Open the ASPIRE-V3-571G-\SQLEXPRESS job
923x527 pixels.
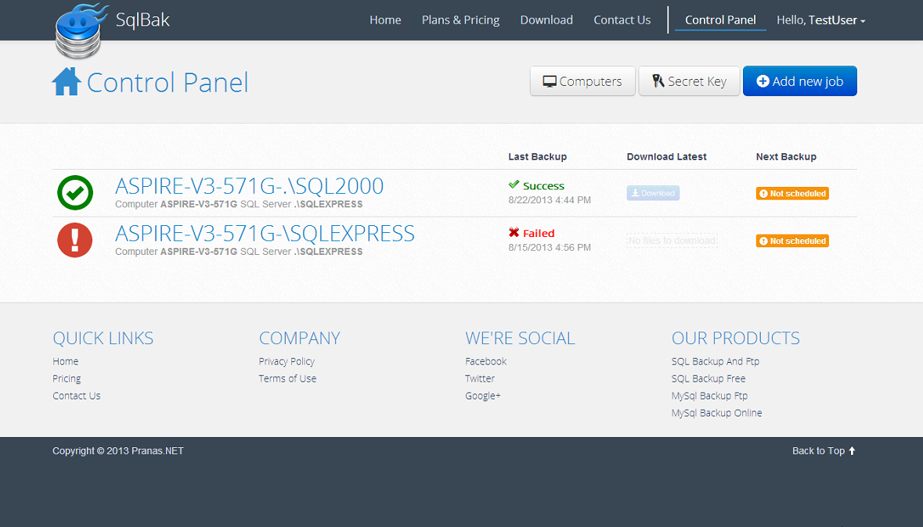265,234
